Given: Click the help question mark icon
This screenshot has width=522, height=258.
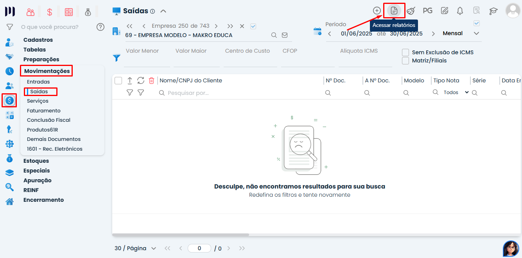Looking at the screenshot, I should click(x=100, y=27).
